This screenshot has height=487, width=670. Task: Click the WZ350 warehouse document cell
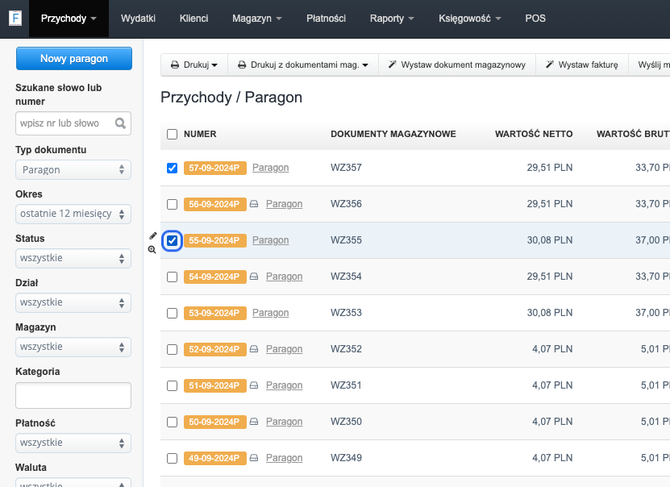click(x=346, y=422)
